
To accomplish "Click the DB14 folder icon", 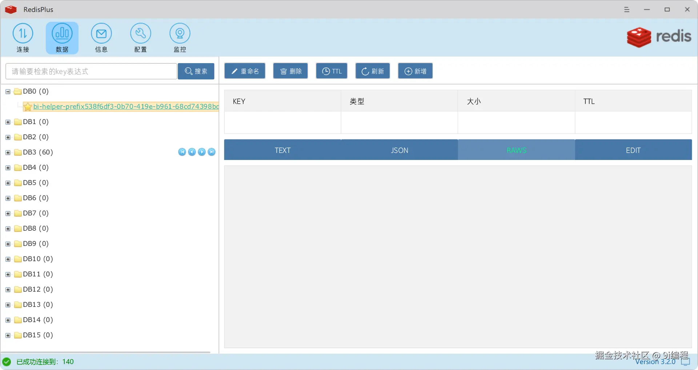I will point(18,320).
